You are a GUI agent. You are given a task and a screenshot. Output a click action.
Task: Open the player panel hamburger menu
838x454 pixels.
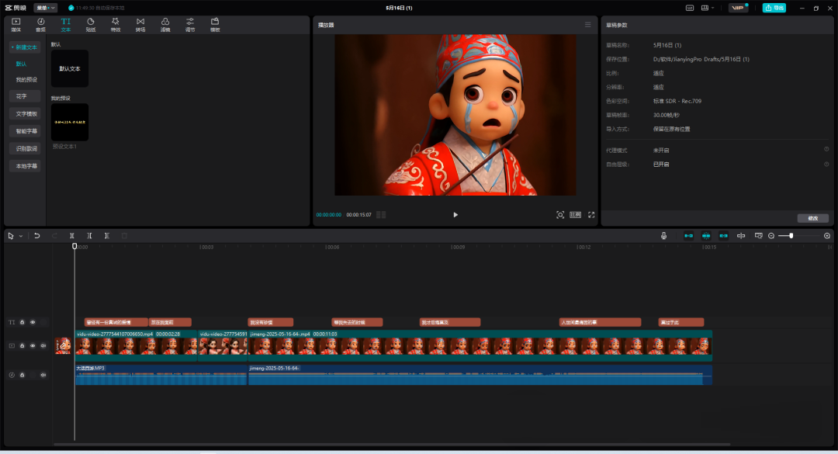pyautogui.click(x=588, y=25)
